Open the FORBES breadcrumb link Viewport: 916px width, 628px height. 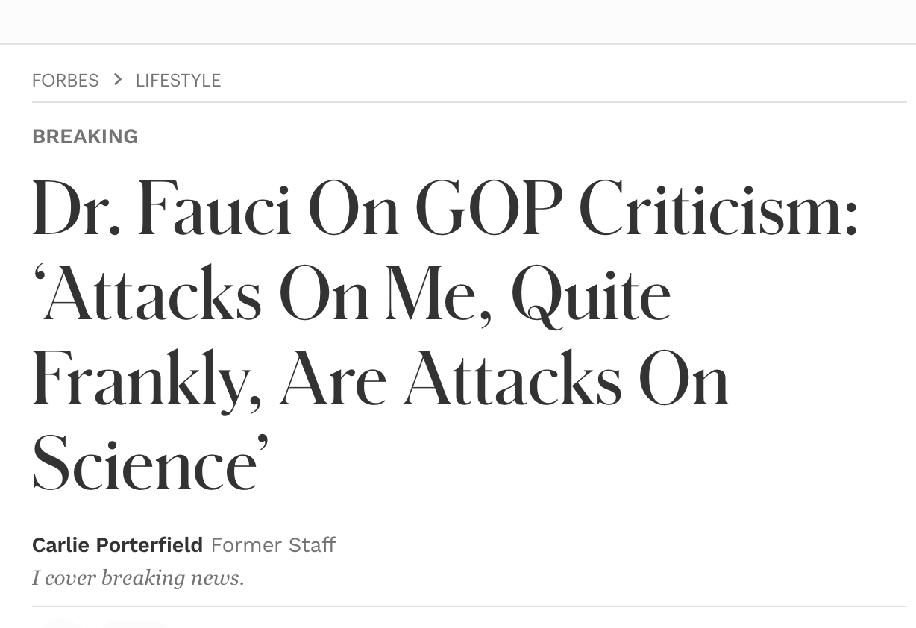(x=65, y=81)
